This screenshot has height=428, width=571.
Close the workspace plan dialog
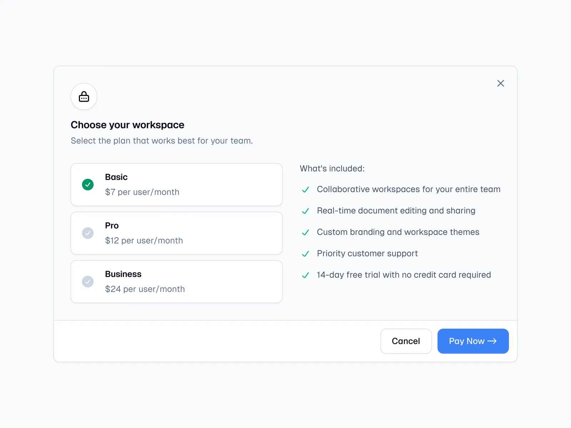coord(500,83)
